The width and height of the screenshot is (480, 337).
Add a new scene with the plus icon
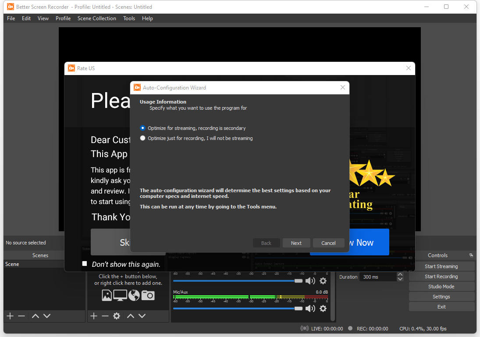[10, 315]
